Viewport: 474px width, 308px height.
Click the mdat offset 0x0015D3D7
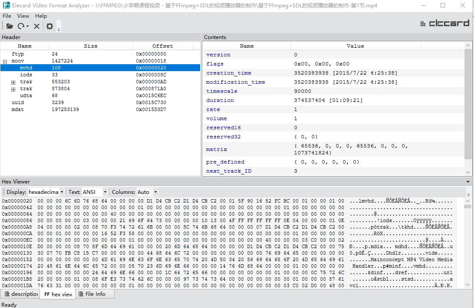[x=151, y=109]
